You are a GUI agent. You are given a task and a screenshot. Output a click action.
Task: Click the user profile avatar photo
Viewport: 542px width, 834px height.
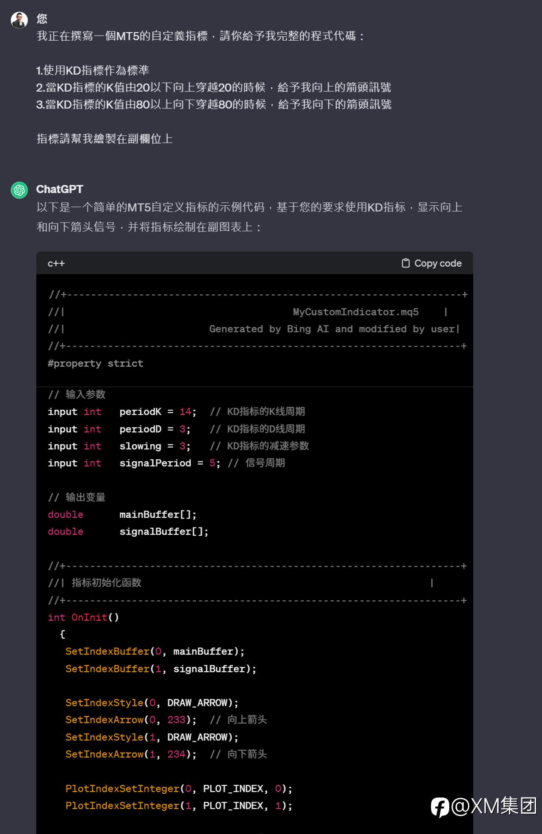click(19, 20)
